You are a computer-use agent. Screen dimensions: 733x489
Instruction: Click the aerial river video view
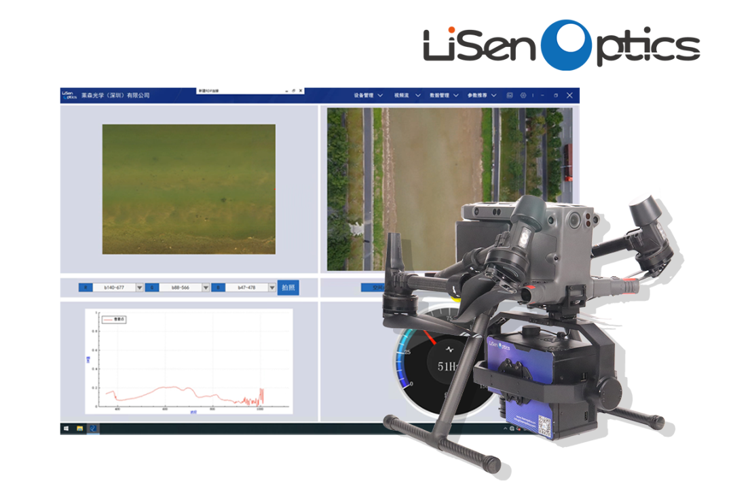[449, 189]
